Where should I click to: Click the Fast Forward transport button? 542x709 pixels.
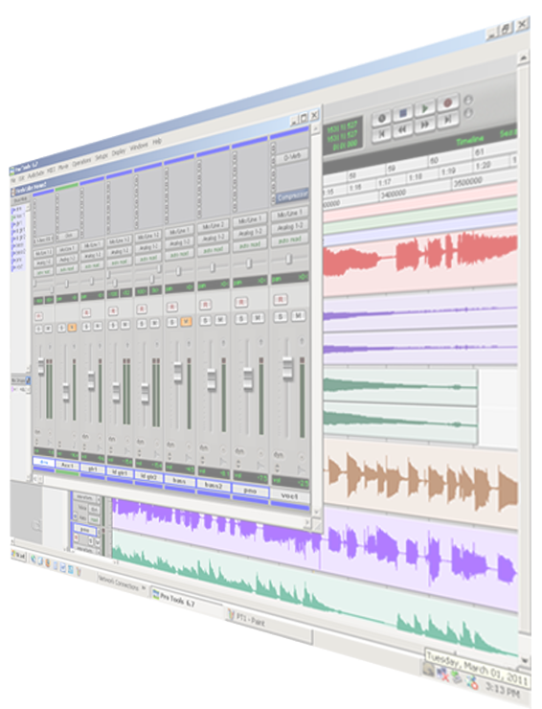(424, 125)
